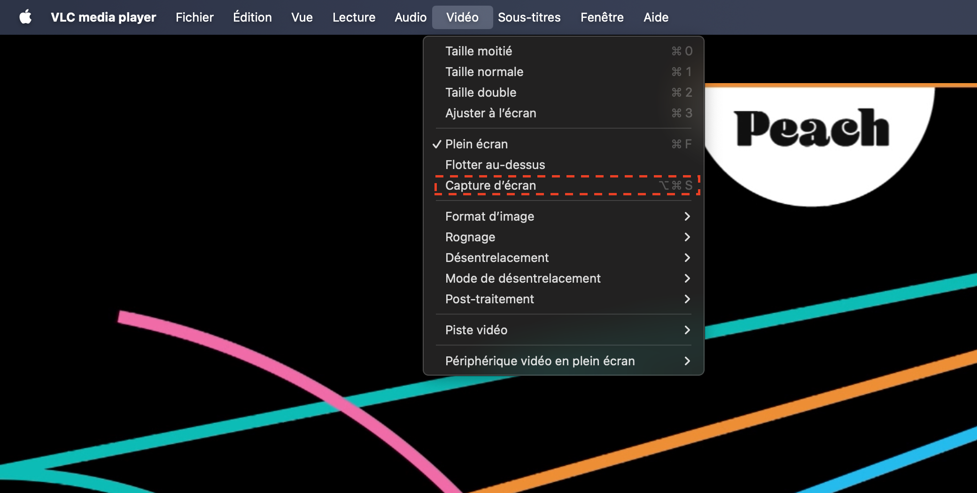Expand the Piste vidéo submenu
The height and width of the screenshot is (493, 977).
[x=476, y=330]
